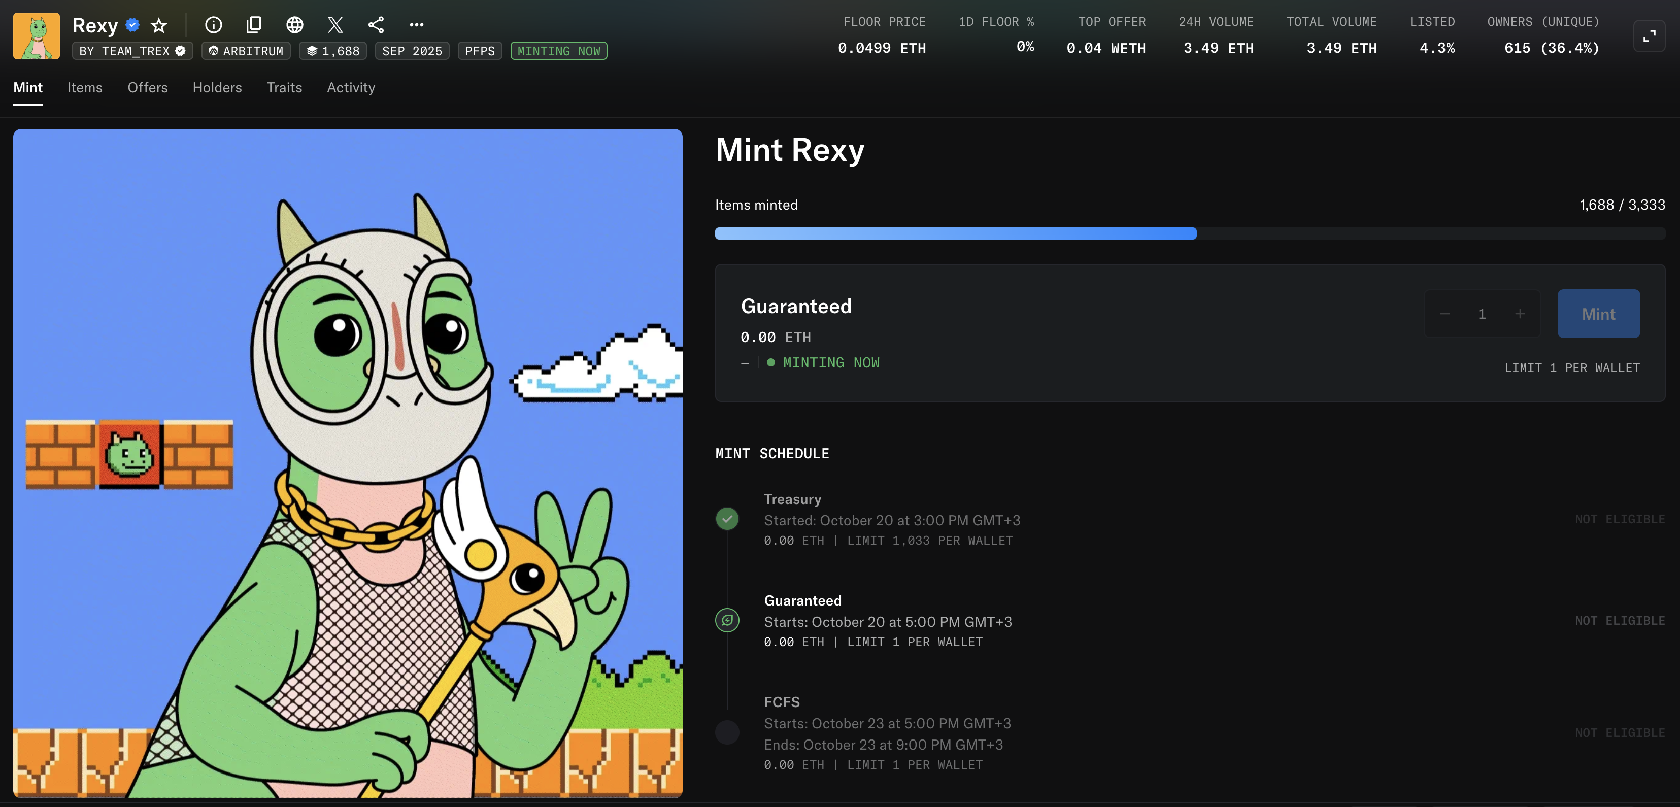Open the X (Twitter) profile icon
The image size is (1680, 807).
click(x=335, y=25)
